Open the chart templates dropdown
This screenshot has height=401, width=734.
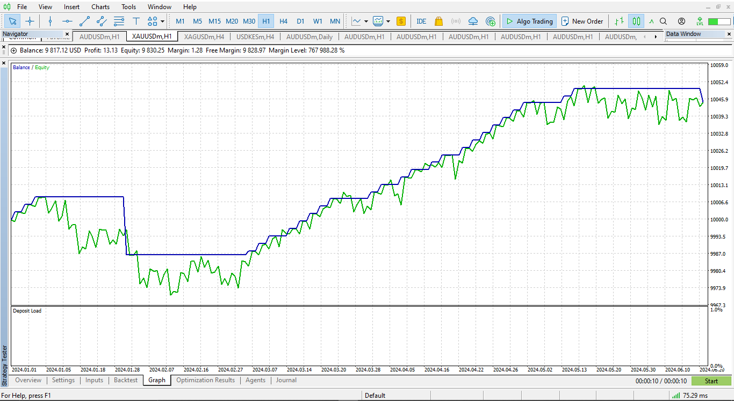388,21
